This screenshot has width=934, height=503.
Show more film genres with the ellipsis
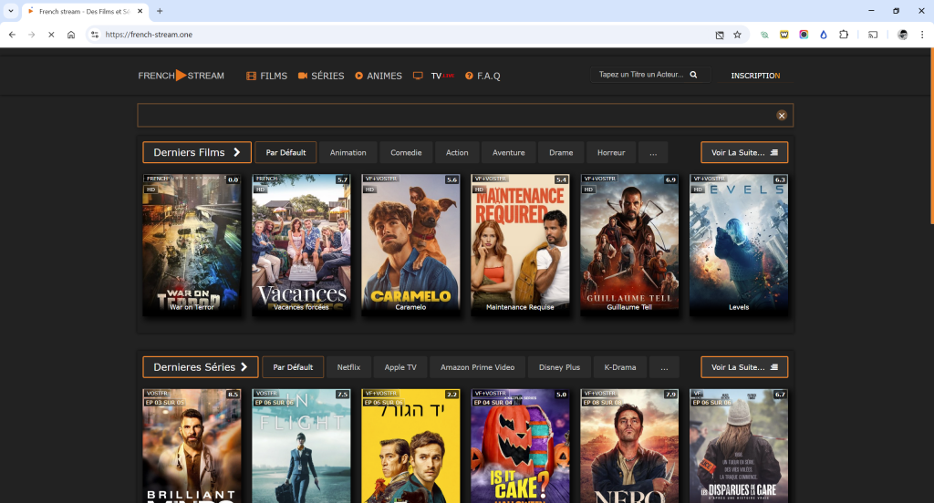coord(652,152)
